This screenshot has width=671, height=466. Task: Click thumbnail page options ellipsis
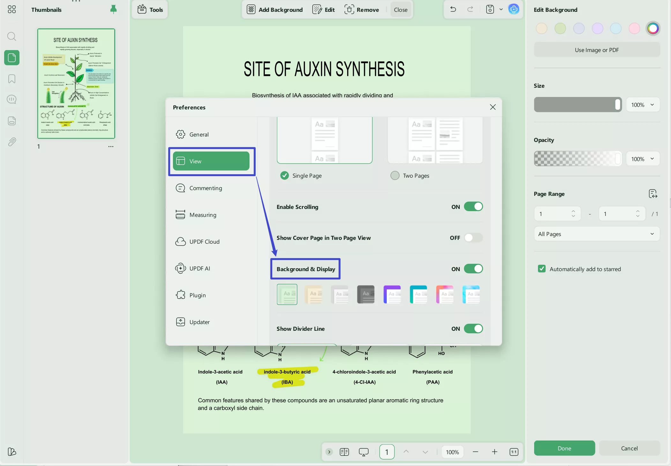click(111, 147)
